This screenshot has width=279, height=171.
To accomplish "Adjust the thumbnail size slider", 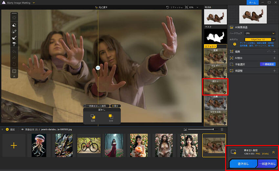I will [213, 130].
